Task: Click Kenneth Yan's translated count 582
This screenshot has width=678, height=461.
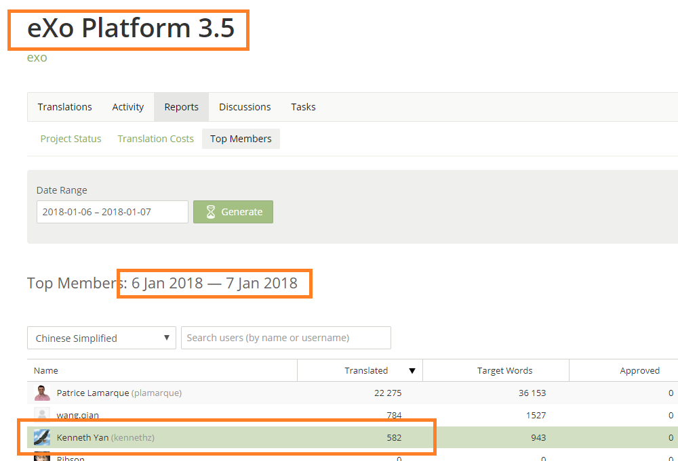Action: click(394, 438)
